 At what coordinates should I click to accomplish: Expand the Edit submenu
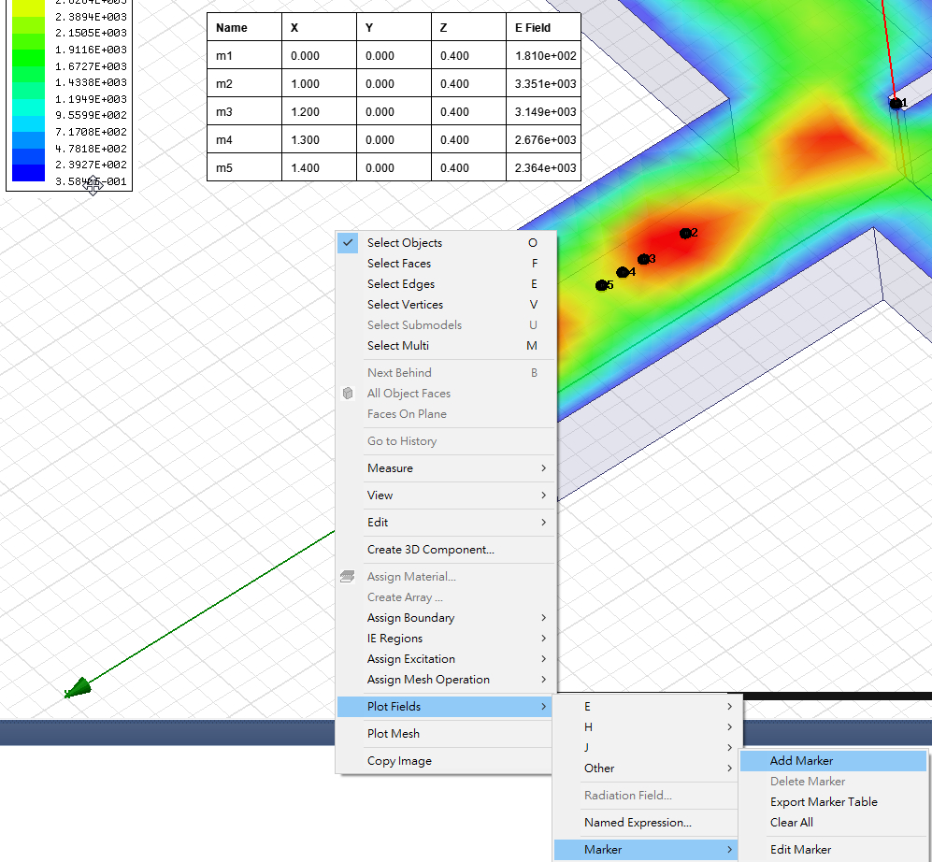(x=446, y=523)
